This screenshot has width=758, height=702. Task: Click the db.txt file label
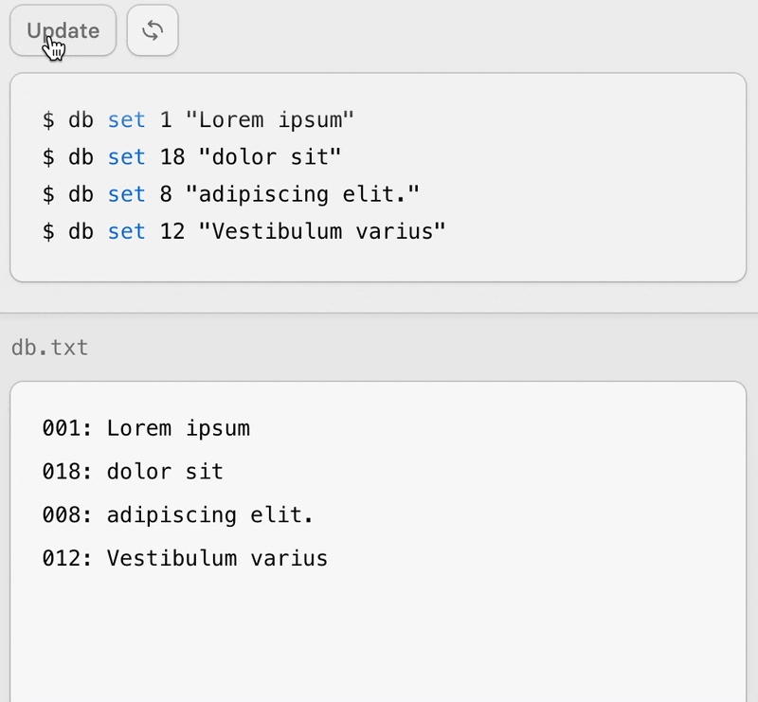(49, 348)
